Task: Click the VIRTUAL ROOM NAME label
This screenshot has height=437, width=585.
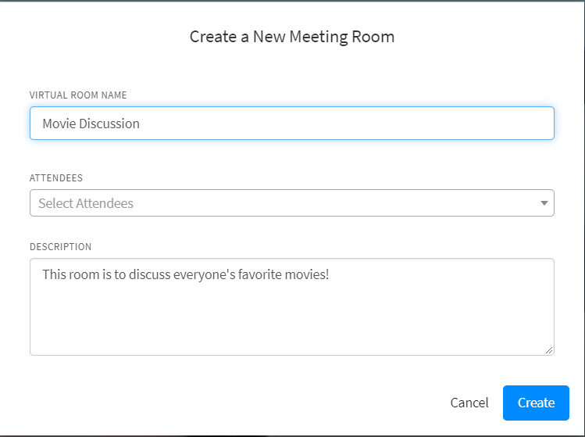Action: coord(78,95)
